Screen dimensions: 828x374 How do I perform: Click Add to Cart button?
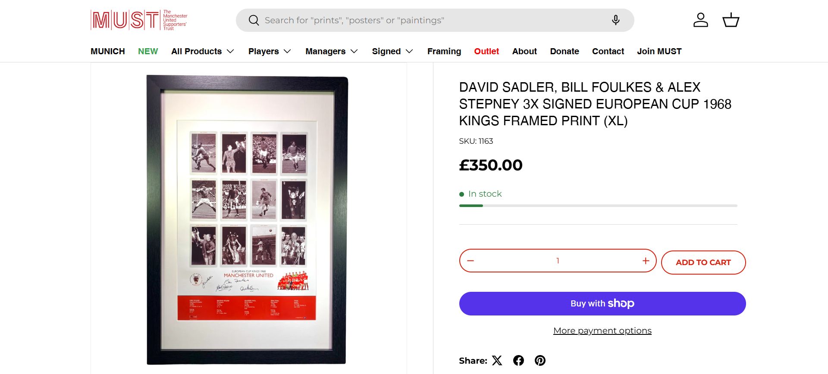(x=703, y=263)
